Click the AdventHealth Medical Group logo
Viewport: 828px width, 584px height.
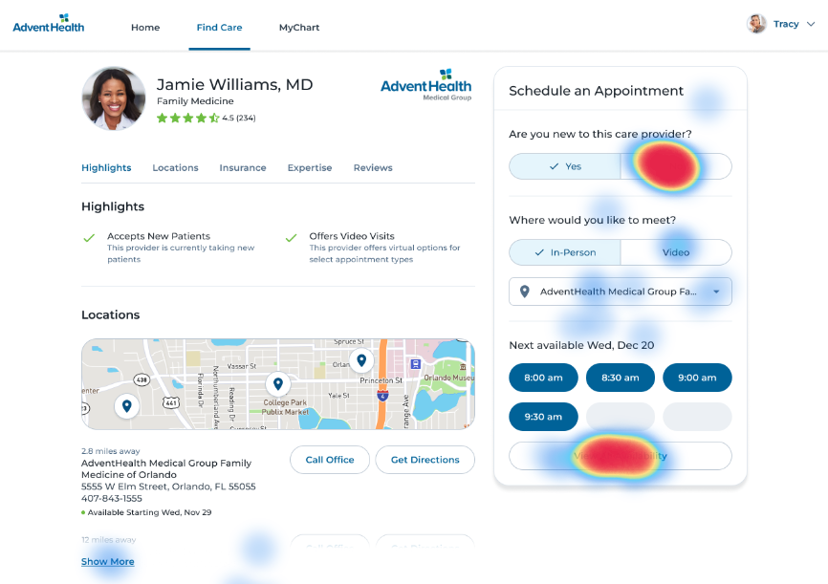click(x=426, y=84)
